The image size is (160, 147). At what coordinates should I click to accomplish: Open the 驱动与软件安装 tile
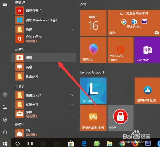point(93,118)
